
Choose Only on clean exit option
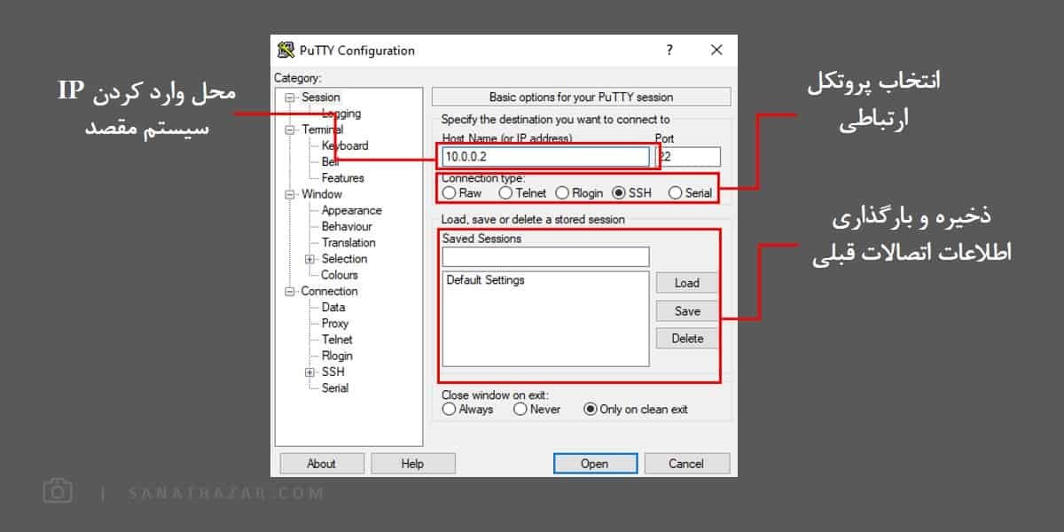(591, 410)
